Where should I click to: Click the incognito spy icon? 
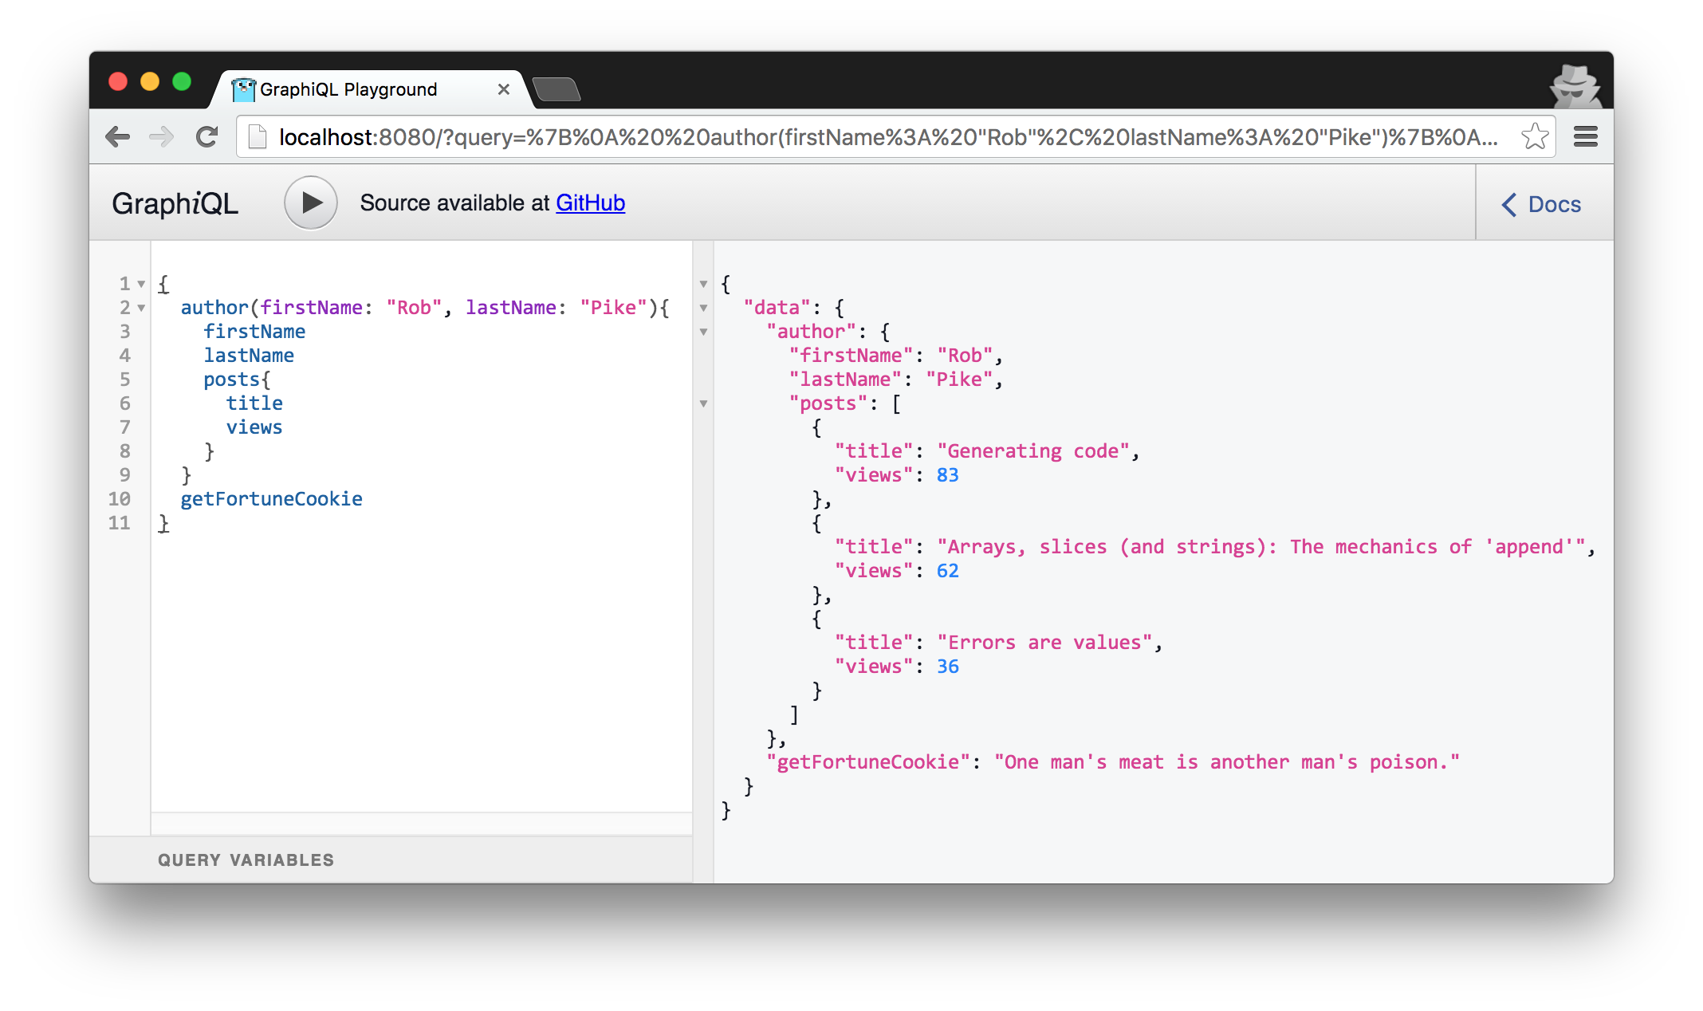[1574, 86]
